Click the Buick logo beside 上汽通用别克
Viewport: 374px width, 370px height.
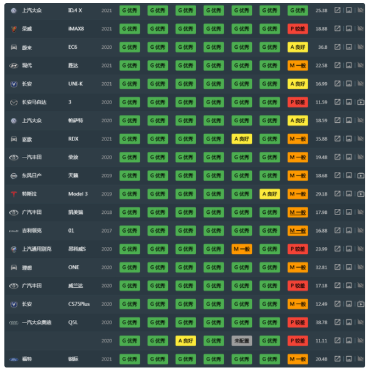[x=14, y=250]
